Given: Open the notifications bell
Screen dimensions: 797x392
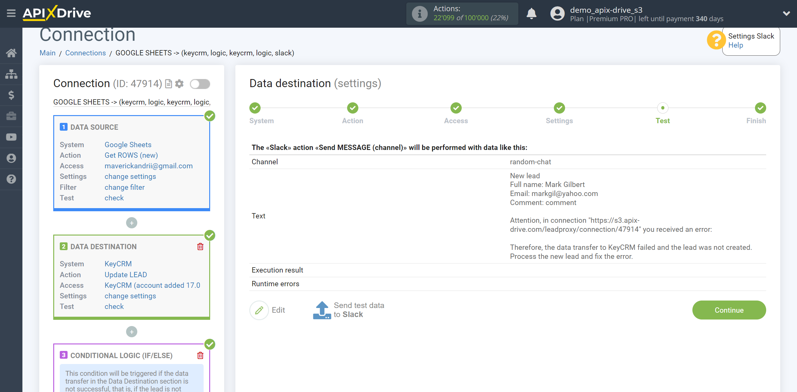Looking at the screenshot, I should click(x=531, y=14).
